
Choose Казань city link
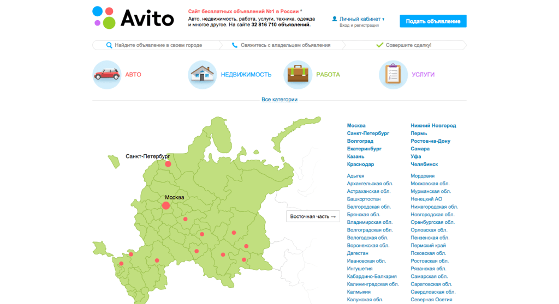tap(355, 156)
